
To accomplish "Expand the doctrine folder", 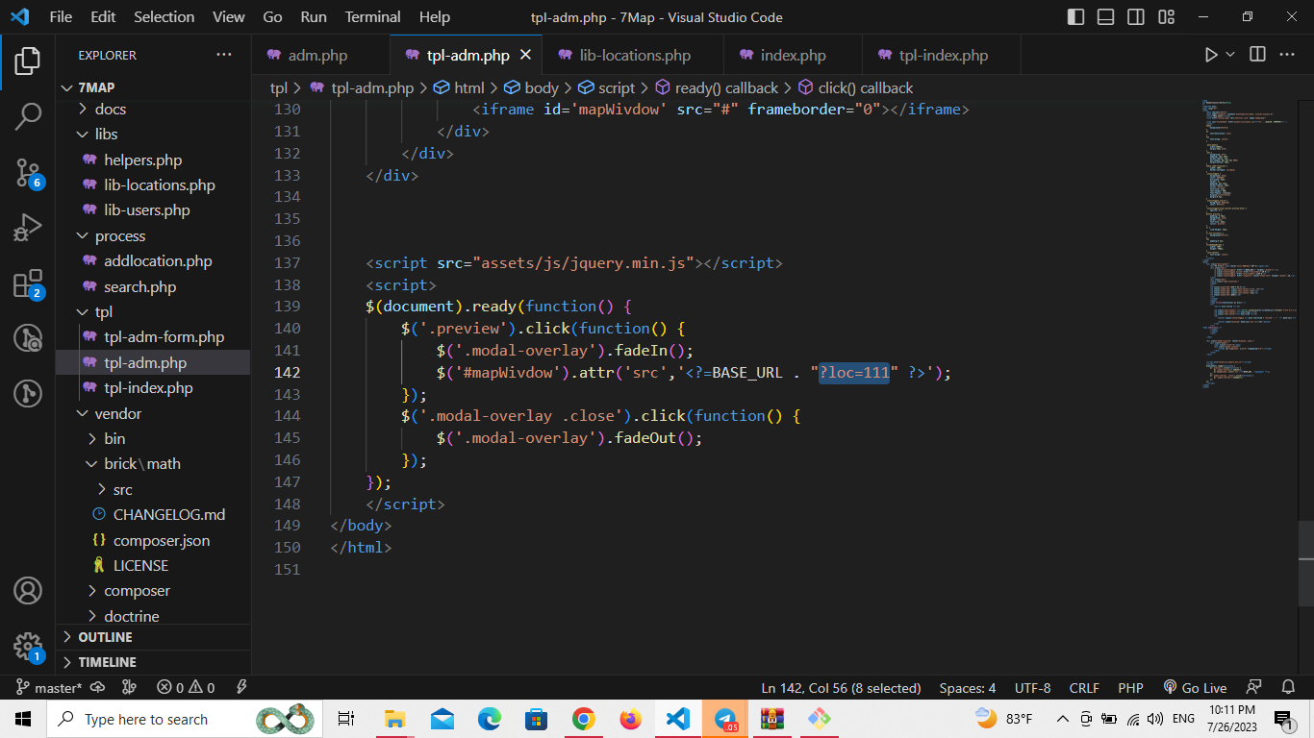I will [x=154, y=616].
